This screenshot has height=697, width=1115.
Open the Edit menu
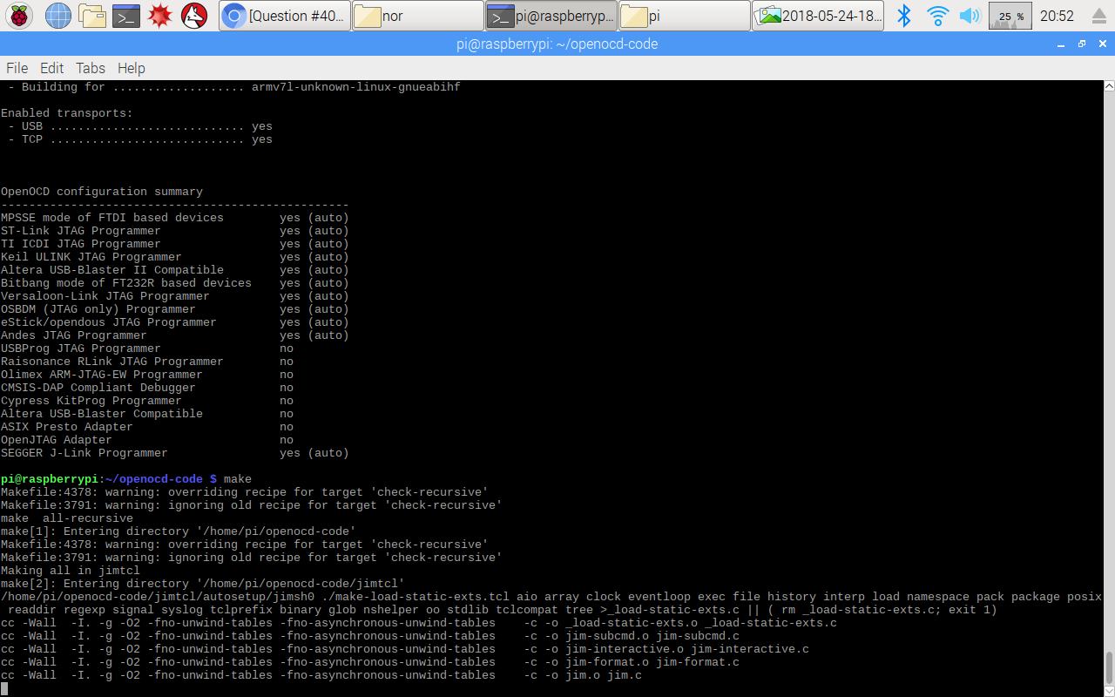(52, 68)
